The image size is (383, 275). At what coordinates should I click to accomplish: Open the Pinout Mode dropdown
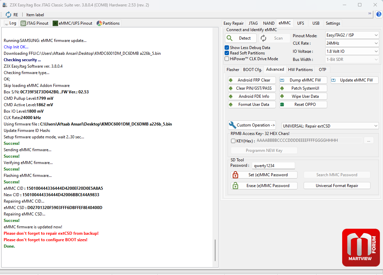(352, 35)
